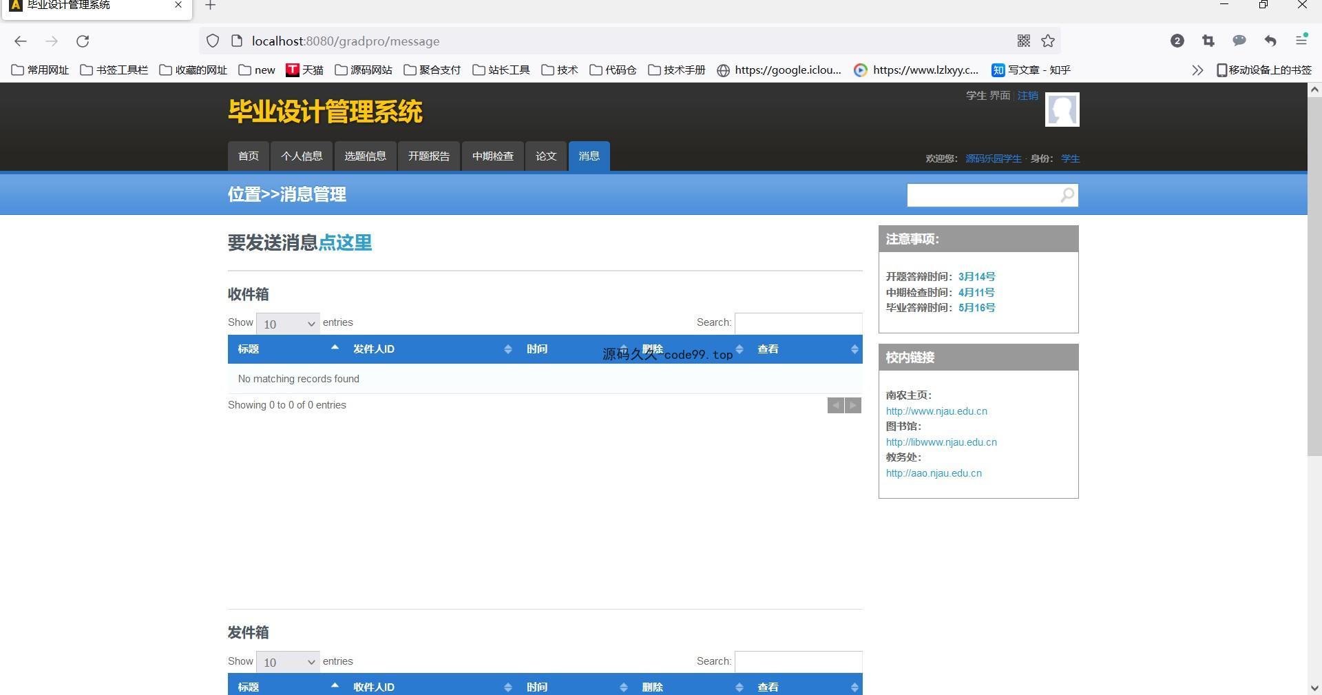Click scrollbar down arrow
Screen dimensions: 1322x695
pos(1314,687)
